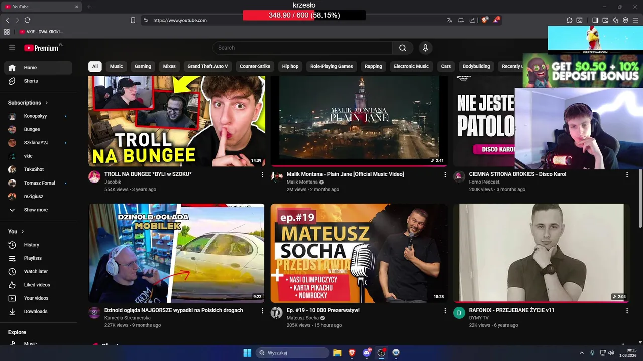
Task: Select the Gaming filter chip
Action: 143,66
